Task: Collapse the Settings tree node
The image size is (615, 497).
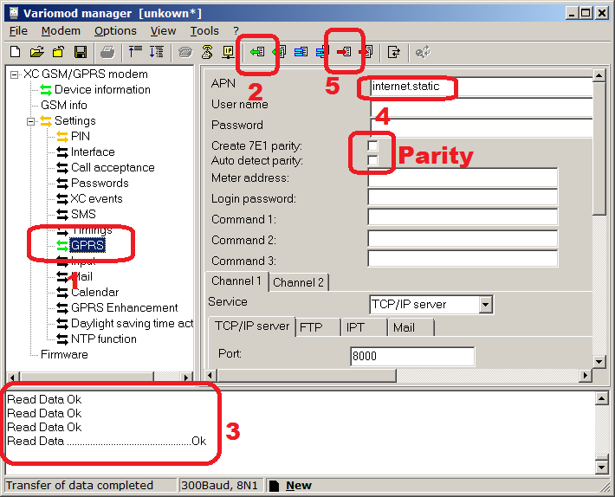Action: coord(31,120)
